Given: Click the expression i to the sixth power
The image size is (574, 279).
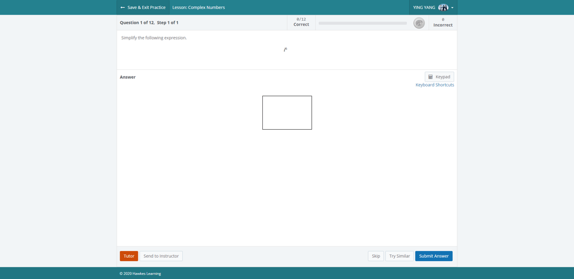Looking at the screenshot, I should (285, 50).
